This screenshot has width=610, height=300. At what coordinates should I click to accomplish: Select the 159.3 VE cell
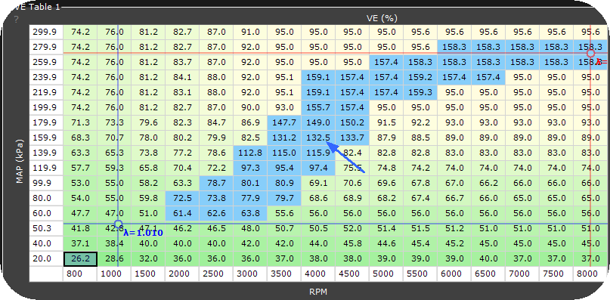420,92
